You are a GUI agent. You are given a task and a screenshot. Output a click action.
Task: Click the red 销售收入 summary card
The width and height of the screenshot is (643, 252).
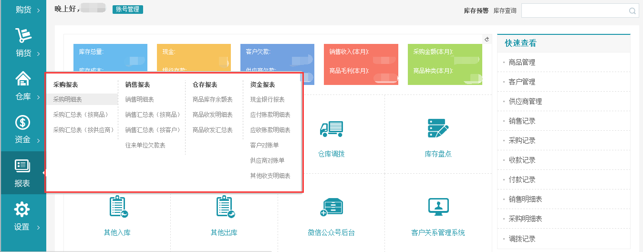coord(361,64)
